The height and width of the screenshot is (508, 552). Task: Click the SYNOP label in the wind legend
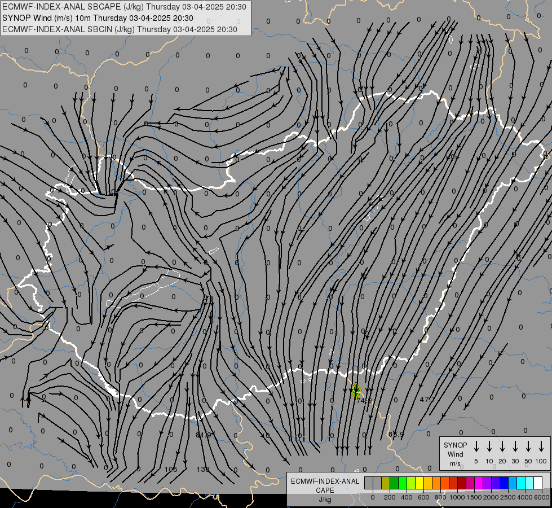(455, 445)
